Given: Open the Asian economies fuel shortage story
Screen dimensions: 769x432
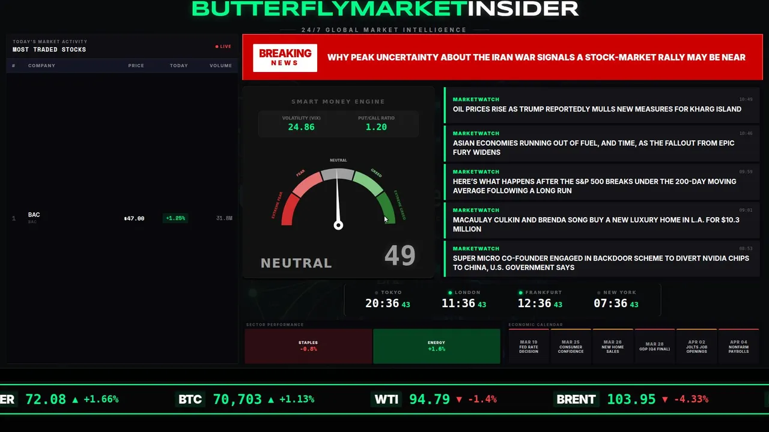Looking at the screenshot, I should 602,143.
